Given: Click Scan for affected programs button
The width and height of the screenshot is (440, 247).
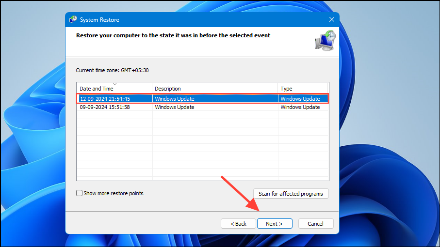Looking at the screenshot, I should pyautogui.click(x=291, y=194).
